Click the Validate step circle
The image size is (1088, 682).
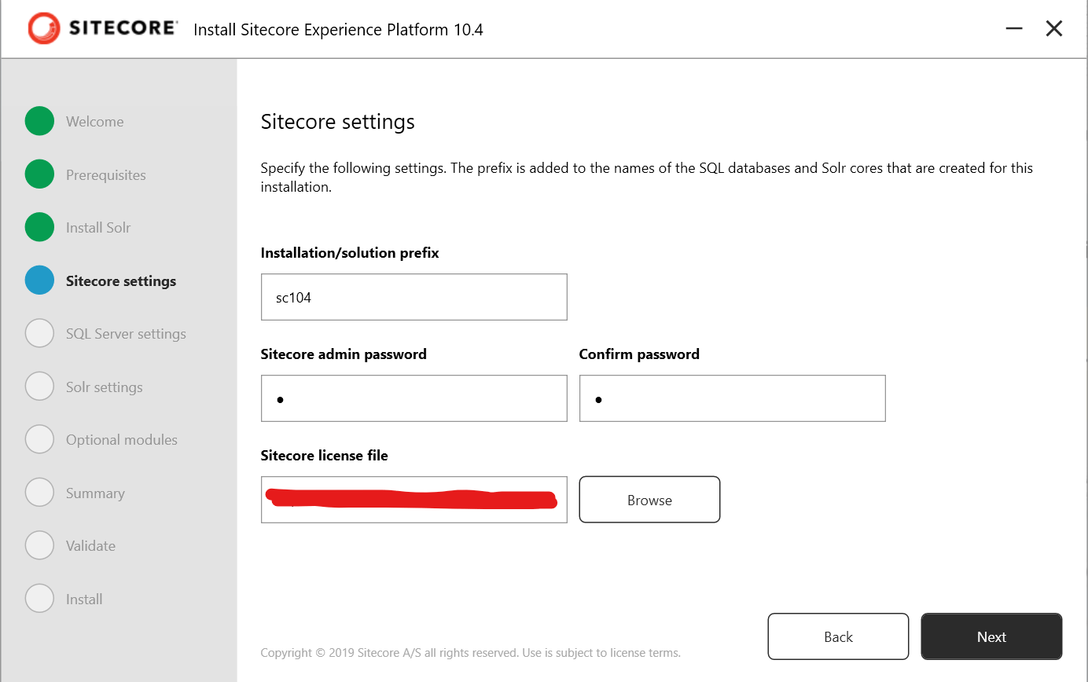point(39,545)
